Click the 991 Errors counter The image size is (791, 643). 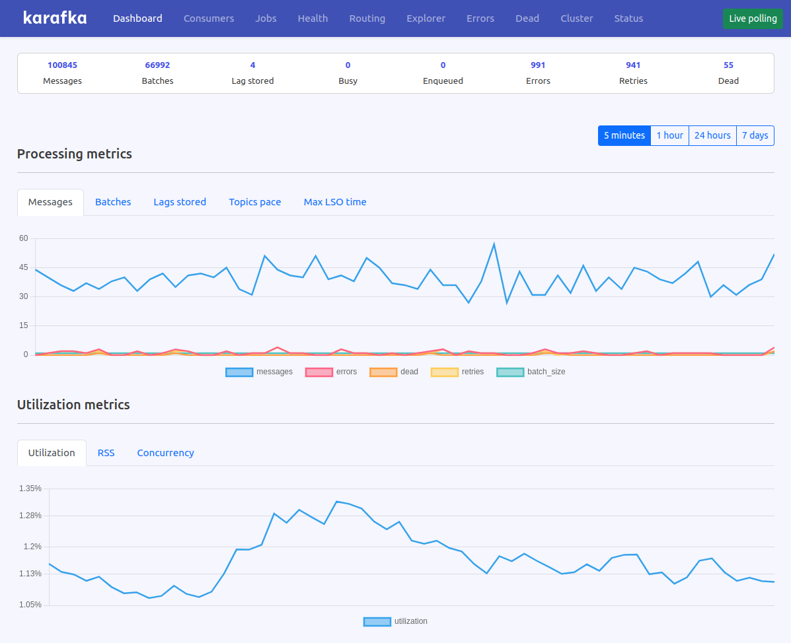point(539,65)
